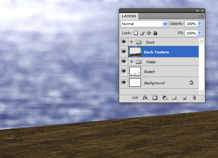Select the Water group name

click(x=151, y=62)
